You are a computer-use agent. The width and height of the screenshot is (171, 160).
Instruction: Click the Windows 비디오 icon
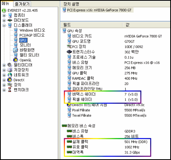click(x=16, y=30)
